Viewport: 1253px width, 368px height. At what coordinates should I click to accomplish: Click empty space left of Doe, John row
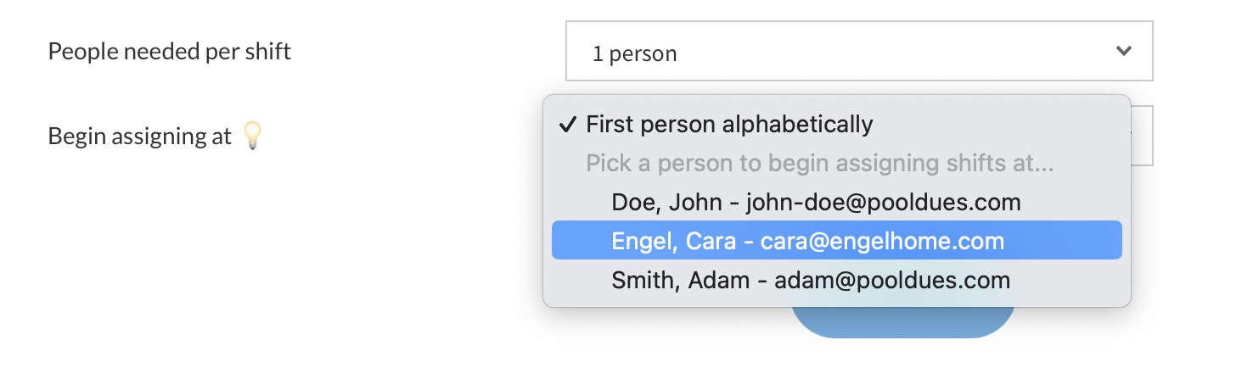point(580,203)
